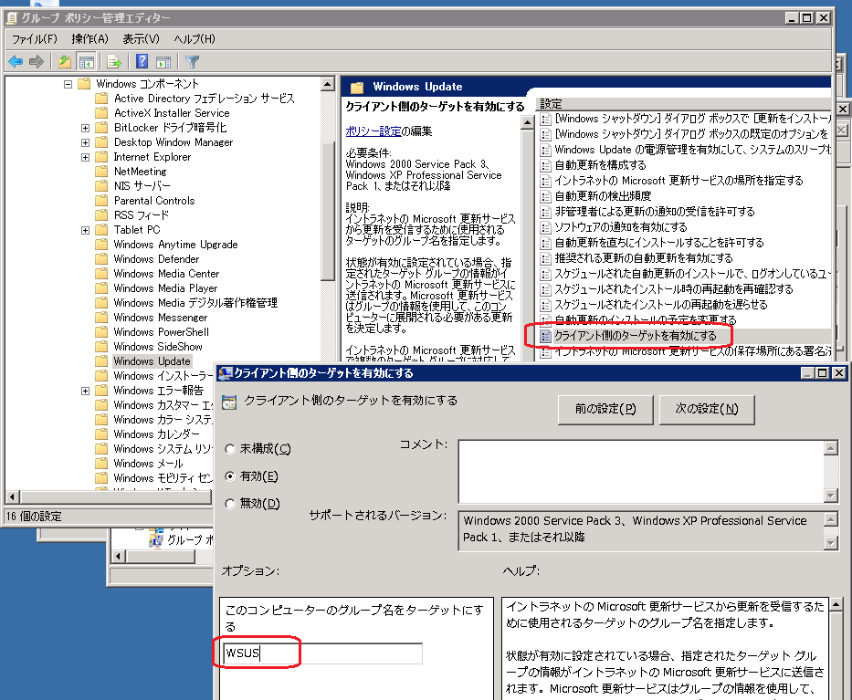Expand the Internet Explorer tree node
This screenshot has height=700, width=852.
tap(85, 157)
